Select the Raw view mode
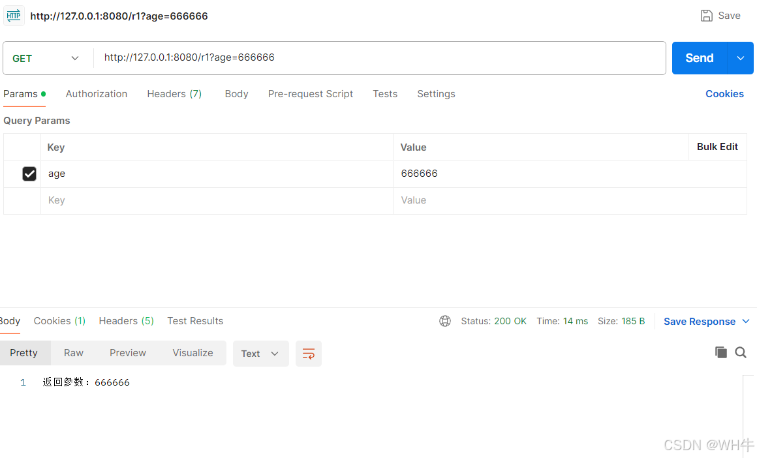This screenshot has height=458, width=757. pos(73,353)
